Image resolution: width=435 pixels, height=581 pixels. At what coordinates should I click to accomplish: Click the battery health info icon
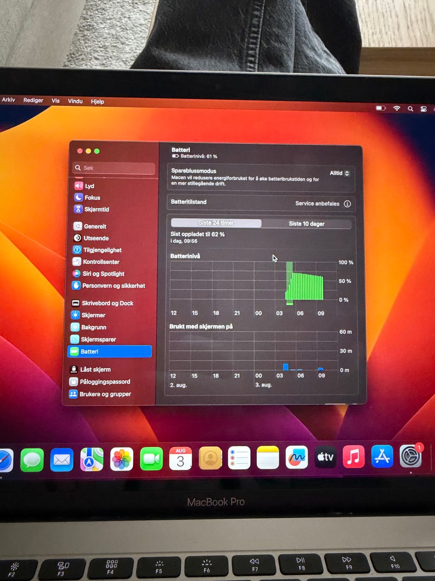coord(348,204)
